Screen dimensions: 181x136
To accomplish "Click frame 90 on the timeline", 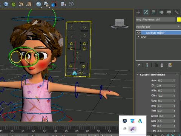I will tap(99, 131).
